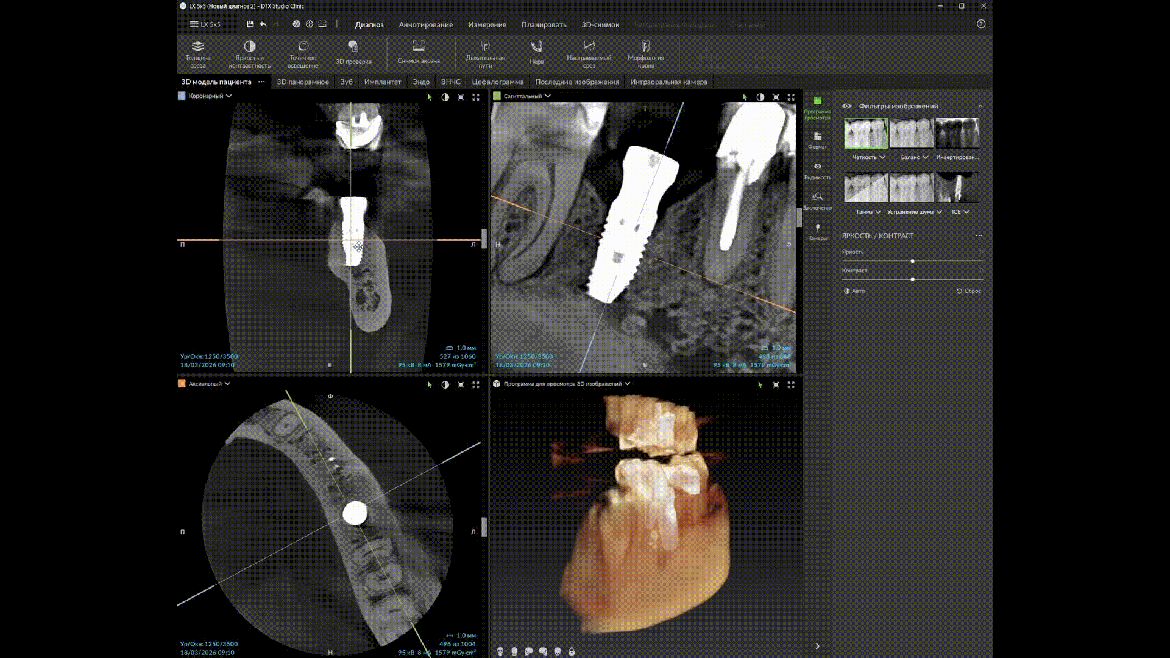Viewport: 1170px width, 658px height.
Task: Choose the Настраиваемый срез tool
Action: click(x=589, y=54)
